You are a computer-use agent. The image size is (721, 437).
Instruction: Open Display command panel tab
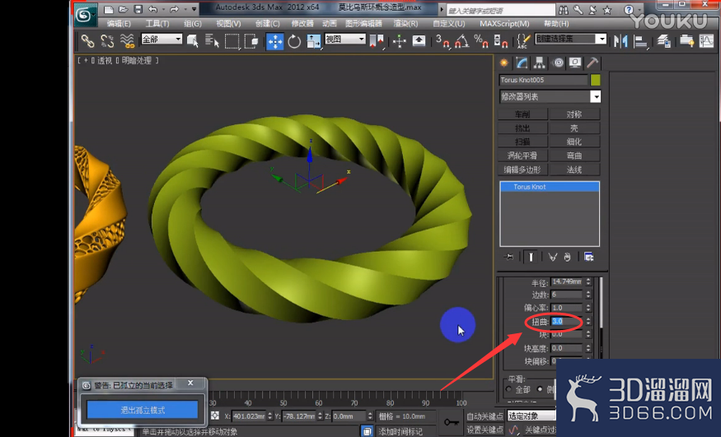click(575, 63)
